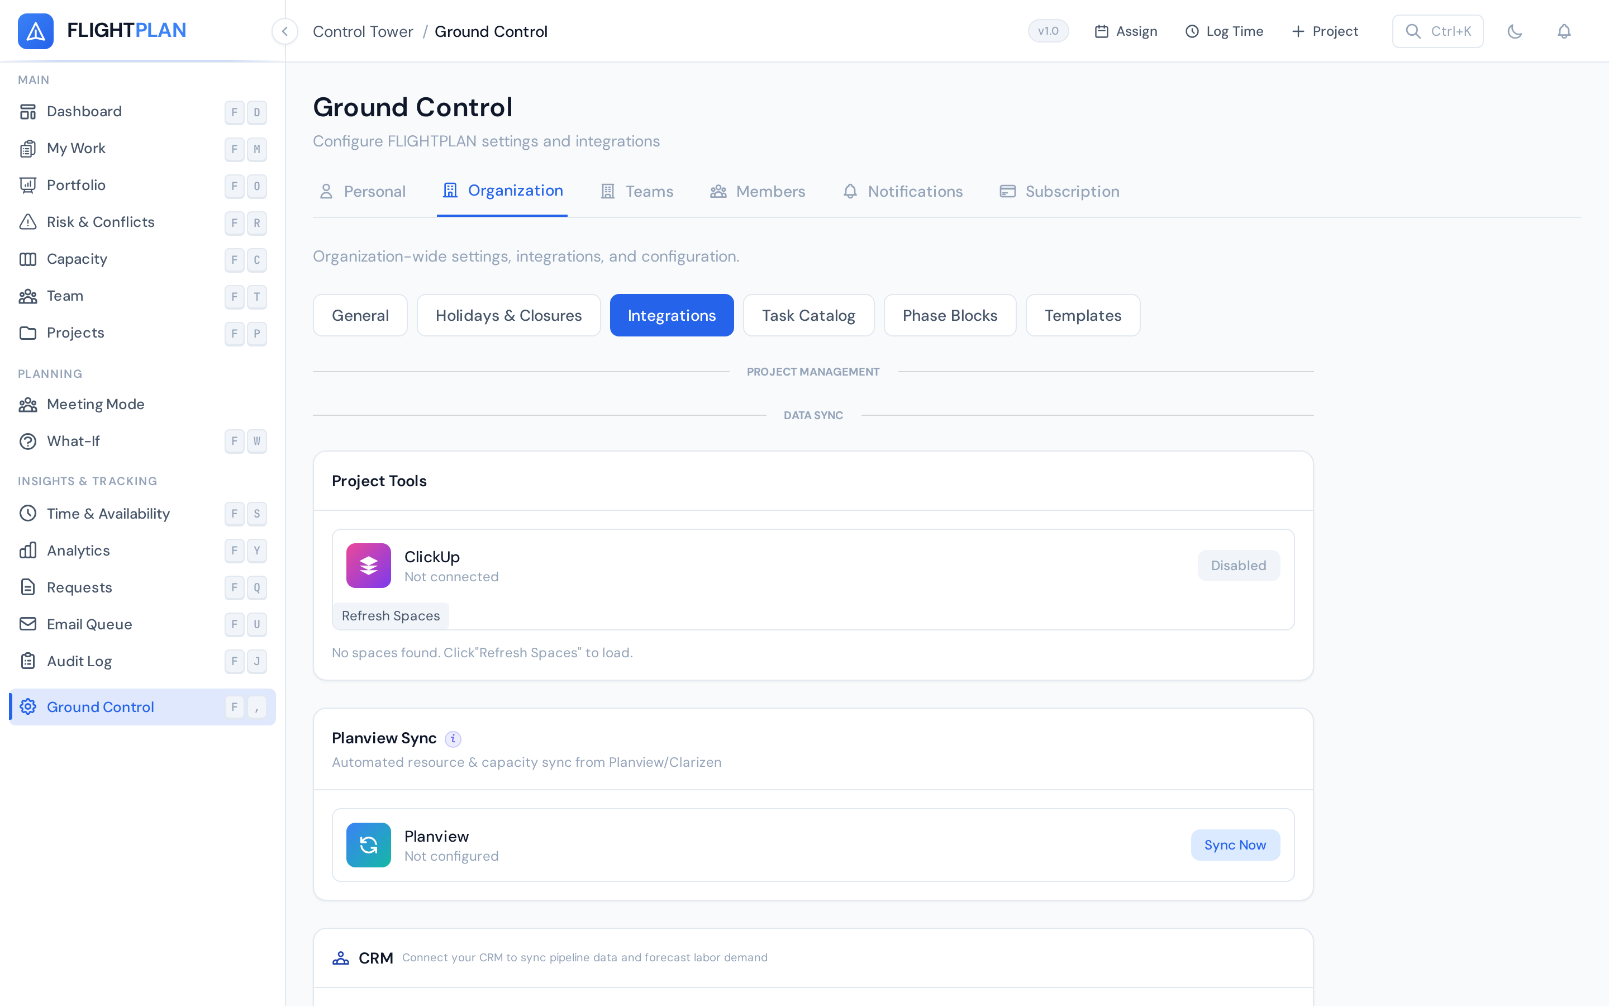Go to the Control Tower breadcrumb
The image size is (1609, 1006).
[363, 31]
